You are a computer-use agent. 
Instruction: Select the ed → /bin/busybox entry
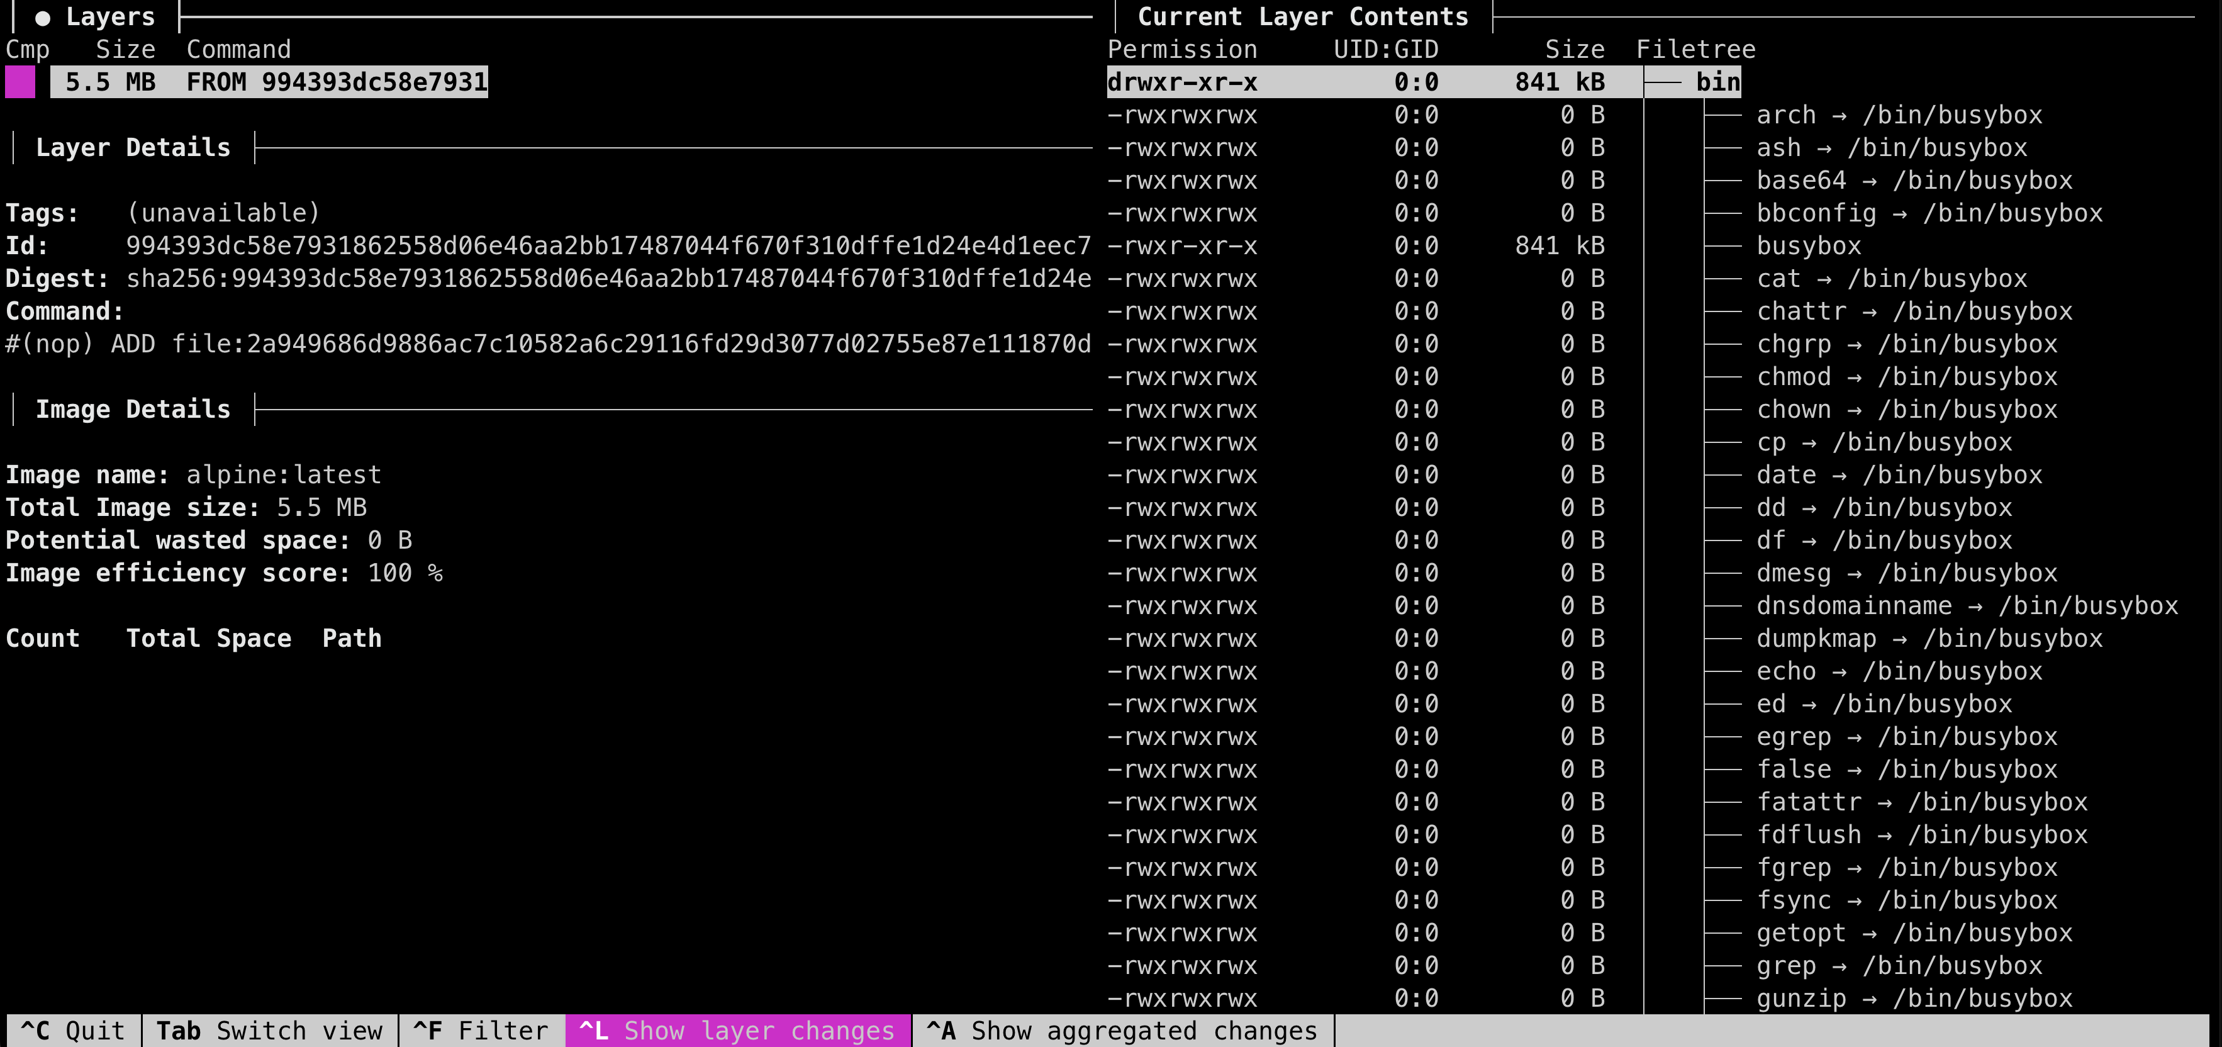pos(1884,705)
